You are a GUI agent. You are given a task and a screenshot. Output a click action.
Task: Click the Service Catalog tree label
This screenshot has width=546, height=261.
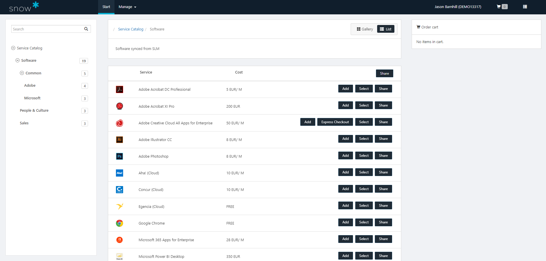30,48
